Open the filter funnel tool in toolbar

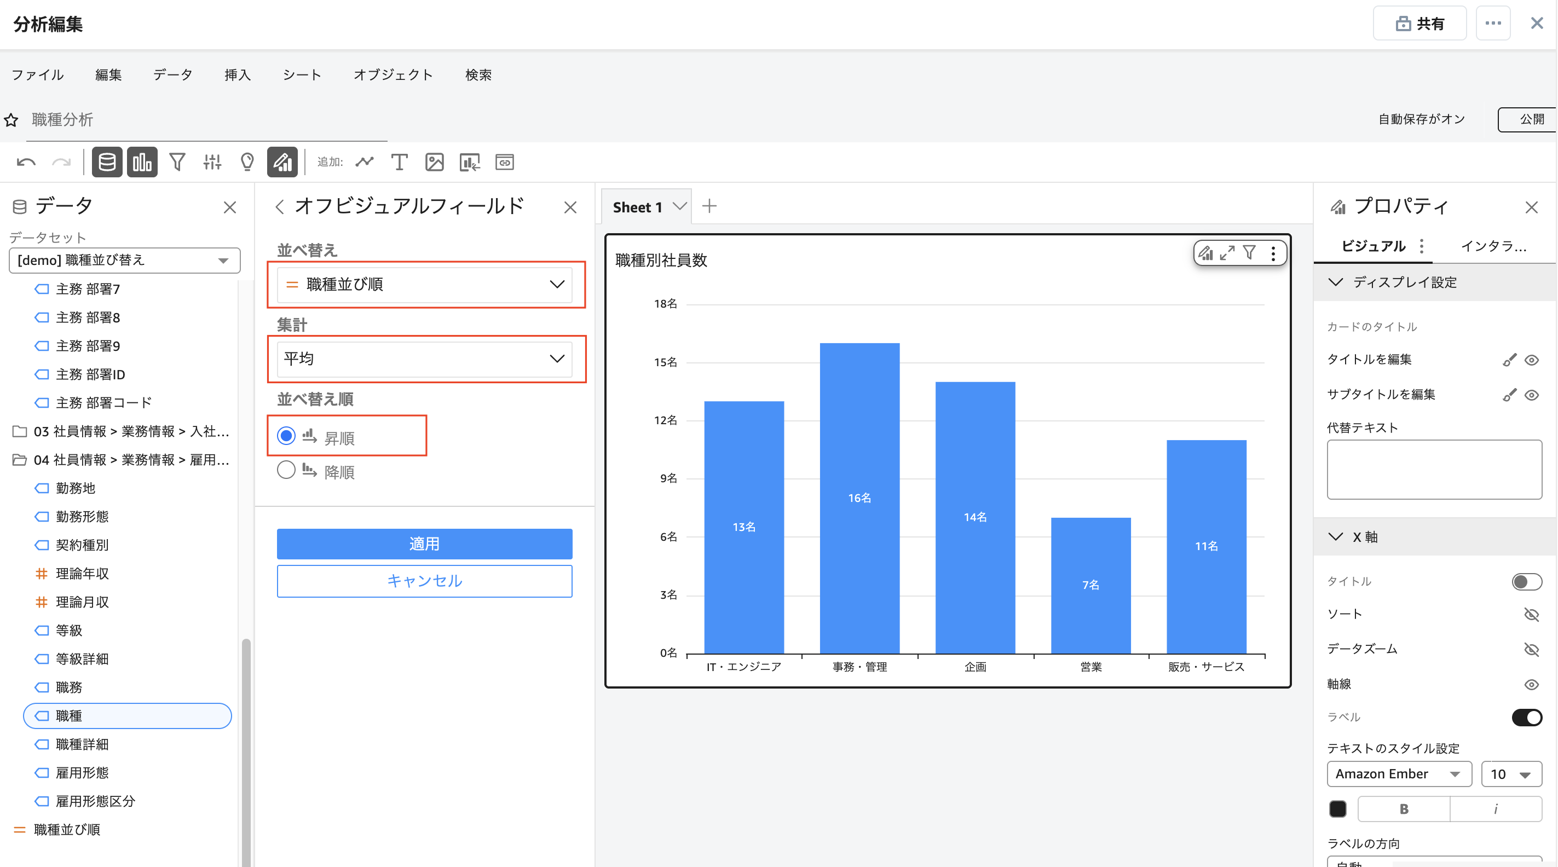click(177, 162)
